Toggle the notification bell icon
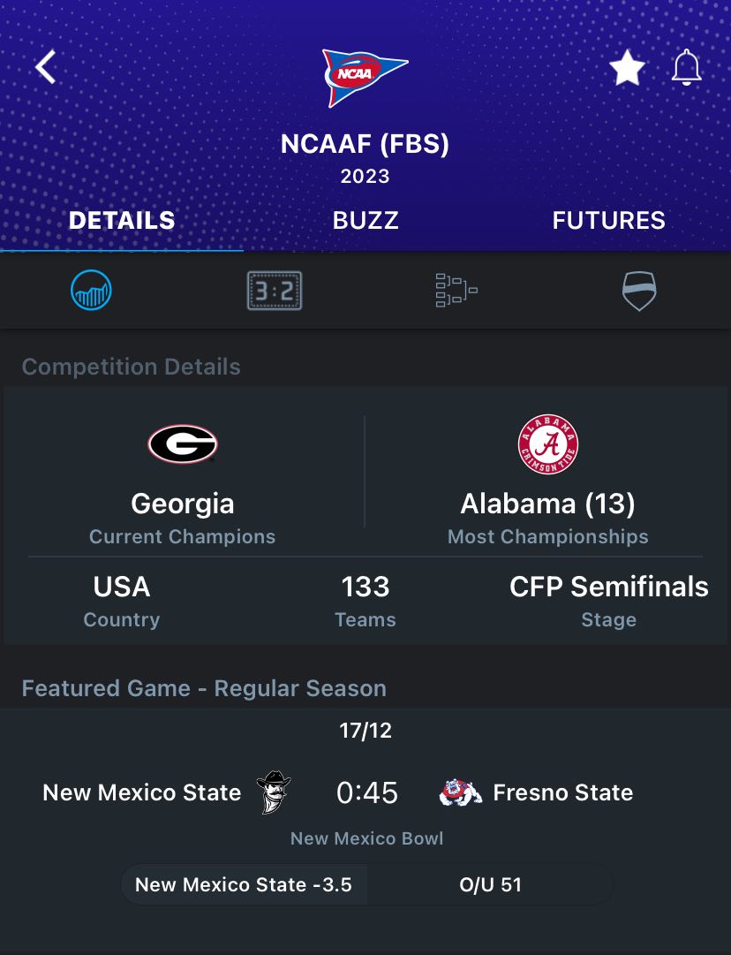This screenshot has height=955, width=731. click(x=687, y=67)
